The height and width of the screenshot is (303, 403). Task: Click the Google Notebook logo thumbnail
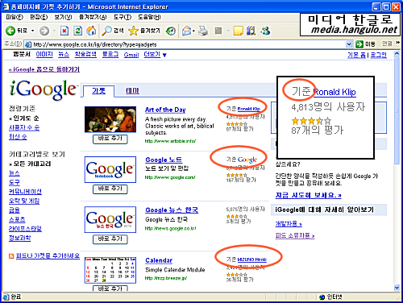(110, 169)
